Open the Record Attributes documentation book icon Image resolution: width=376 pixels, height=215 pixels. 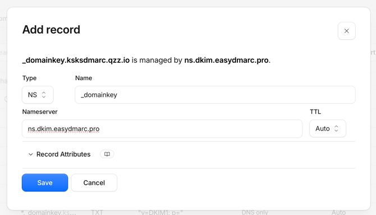[x=107, y=155]
